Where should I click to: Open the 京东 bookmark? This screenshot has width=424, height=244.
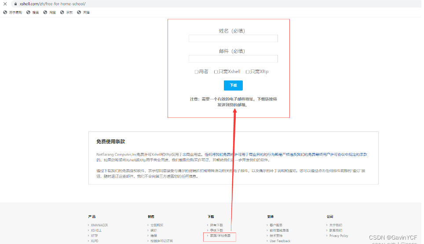point(66,12)
